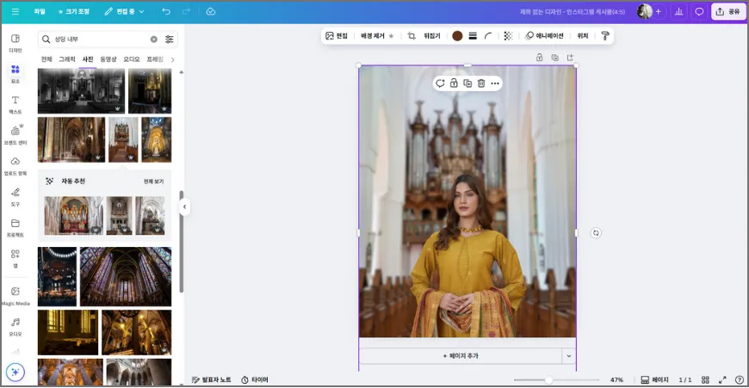Open the 오디오 sidebar panel
Screen dimensions: 749x388
[x=15, y=327]
